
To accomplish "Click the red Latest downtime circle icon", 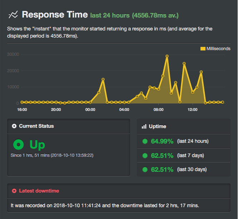I will pos(14,191).
